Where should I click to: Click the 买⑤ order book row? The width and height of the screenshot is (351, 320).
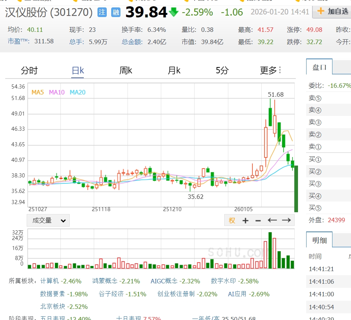(328, 208)
